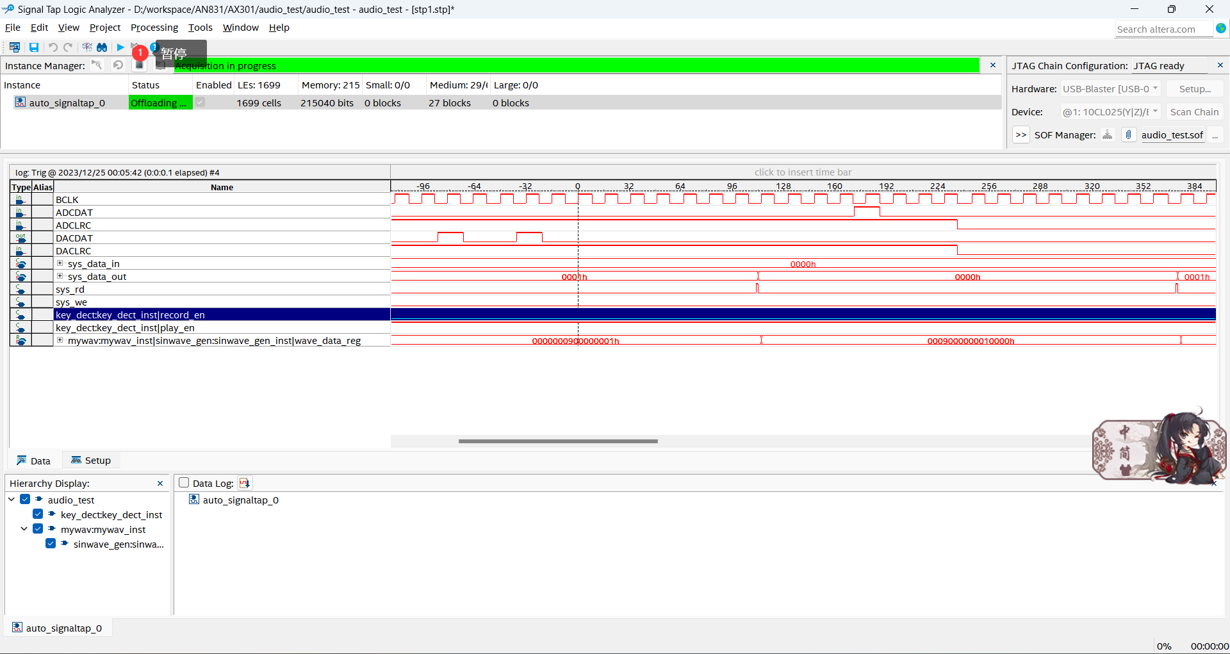Uncheck the audio_test hierarchy checkbox

(x=25, y=500)
